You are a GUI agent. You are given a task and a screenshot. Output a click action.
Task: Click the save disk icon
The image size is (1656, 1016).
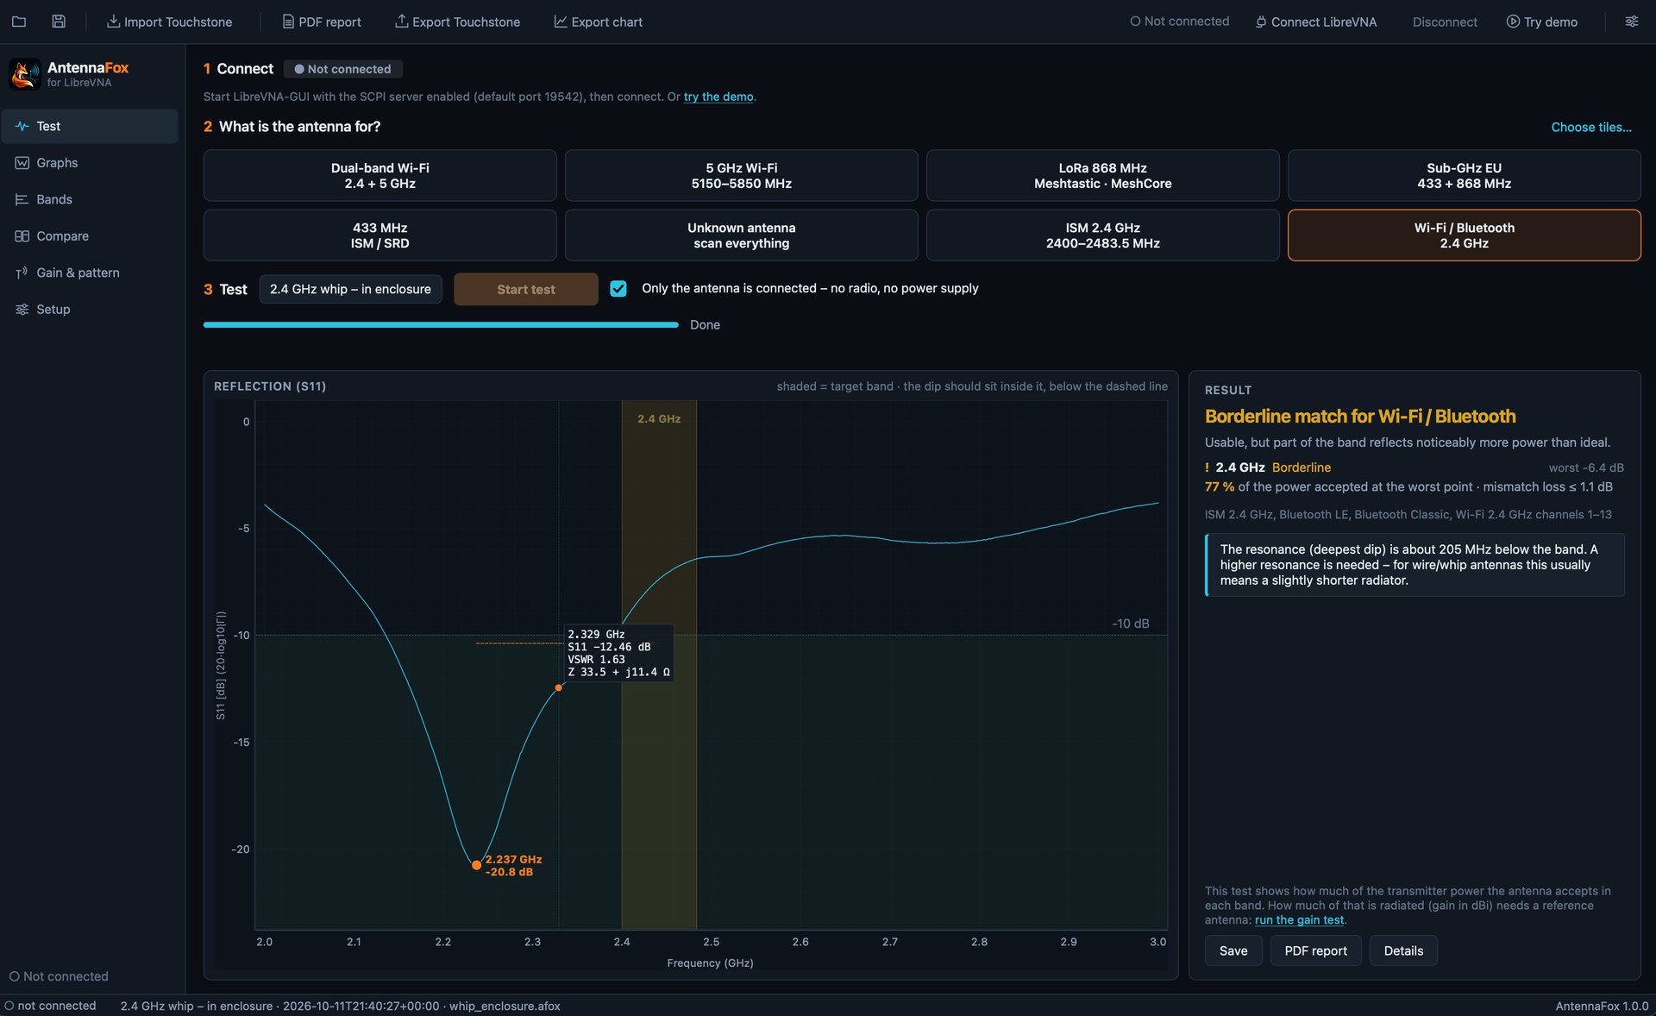59,22
